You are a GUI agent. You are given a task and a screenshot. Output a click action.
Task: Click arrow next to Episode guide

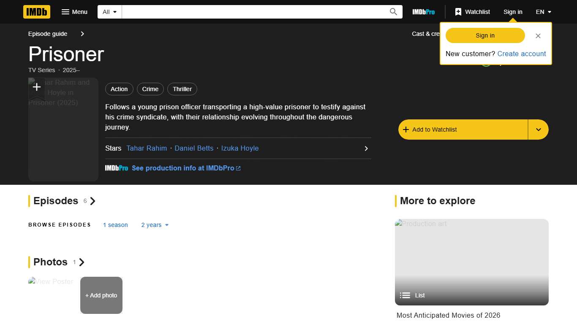[82, 34]
